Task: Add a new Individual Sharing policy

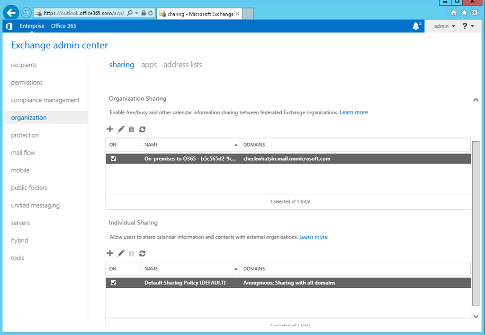Action: (110, 253)
